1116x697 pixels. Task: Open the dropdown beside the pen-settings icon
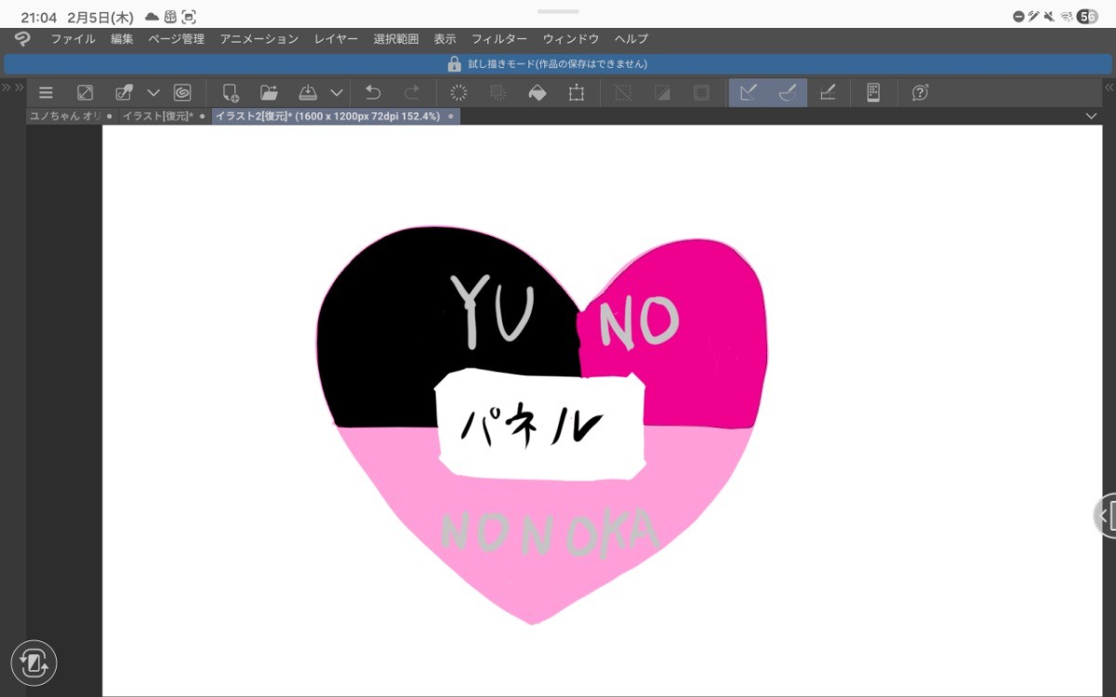pos(154,93)
